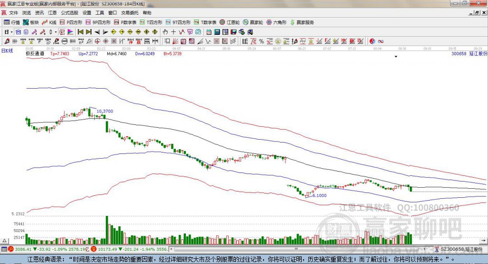Open the 交易委托 menu
Image resolution: width=488 pixels, height=264 pixels.
coord(130,13)
